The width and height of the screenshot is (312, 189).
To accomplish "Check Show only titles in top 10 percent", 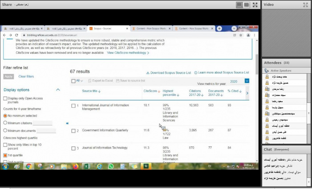I will [x=5, y=145].
